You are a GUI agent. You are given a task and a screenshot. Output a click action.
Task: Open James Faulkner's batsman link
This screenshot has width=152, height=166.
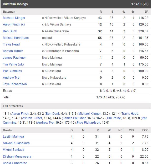click(x=14, y=58)
